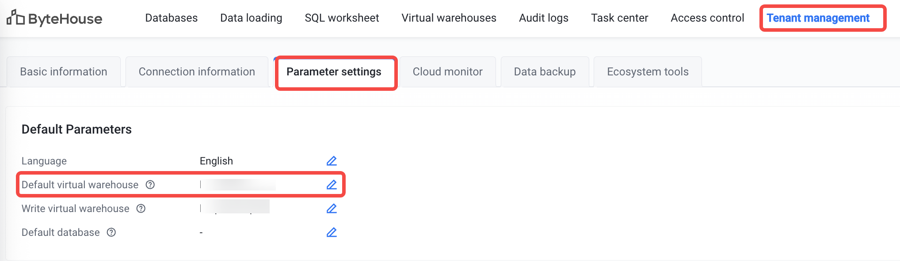Switch to the Connection information tab

point(197,72)
